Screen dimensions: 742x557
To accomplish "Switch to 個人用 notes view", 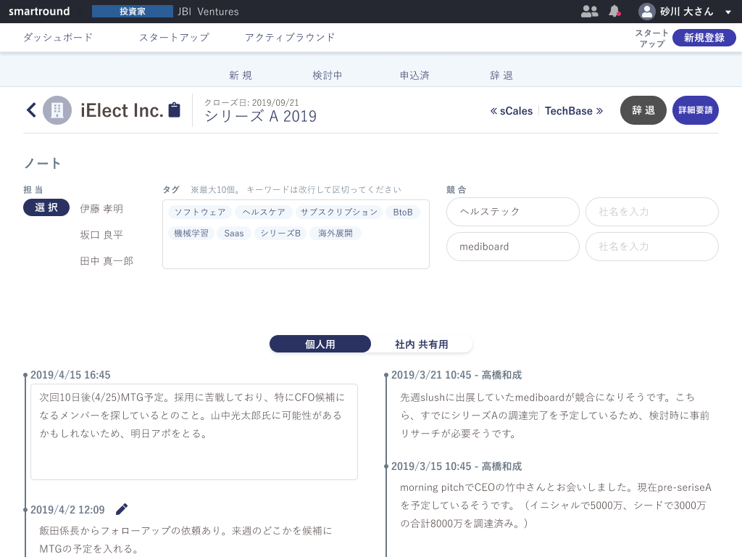I will [320, 344].
